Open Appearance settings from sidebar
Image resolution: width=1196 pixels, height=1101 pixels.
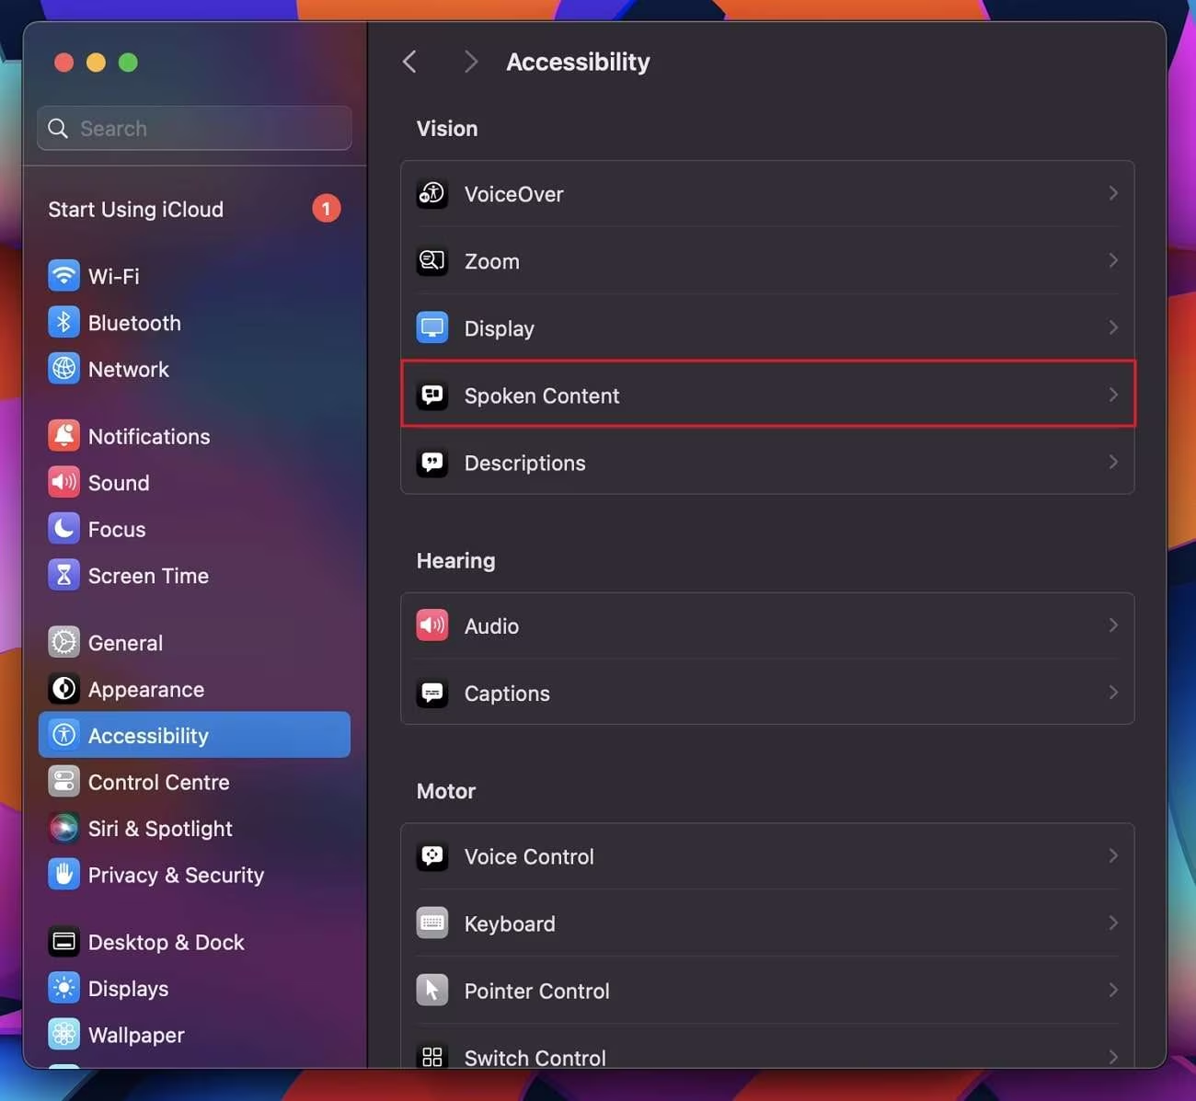pos(146,689)
